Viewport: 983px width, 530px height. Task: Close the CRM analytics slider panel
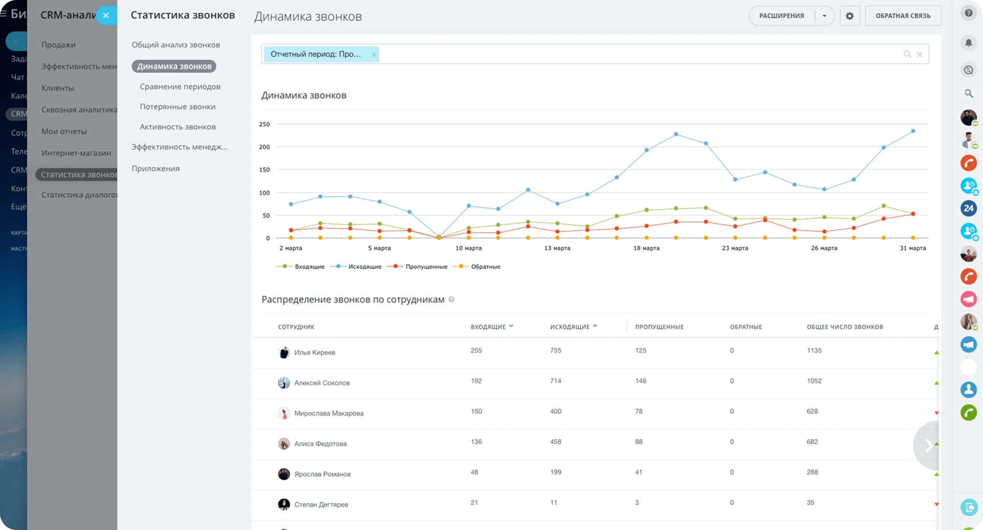(106, 16)
